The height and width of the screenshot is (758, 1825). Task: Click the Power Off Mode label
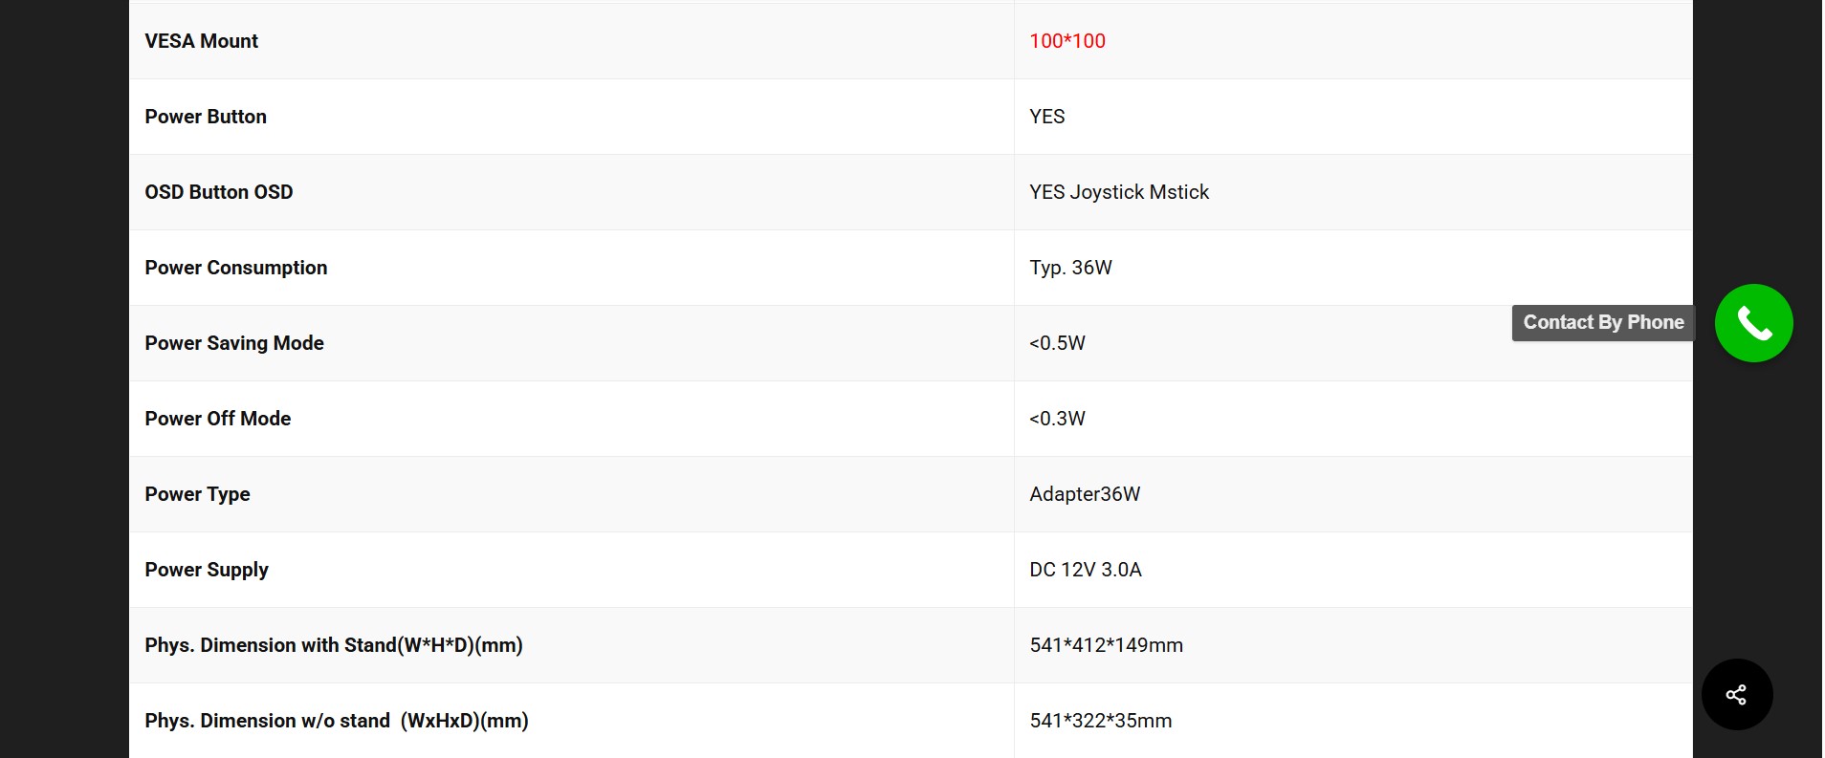tap(218, 419)
